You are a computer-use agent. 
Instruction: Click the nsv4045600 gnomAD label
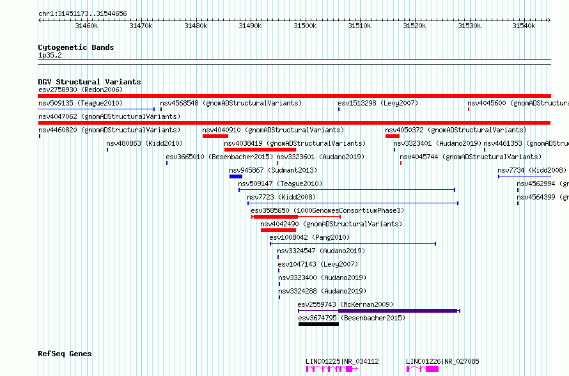pos(518,103)
